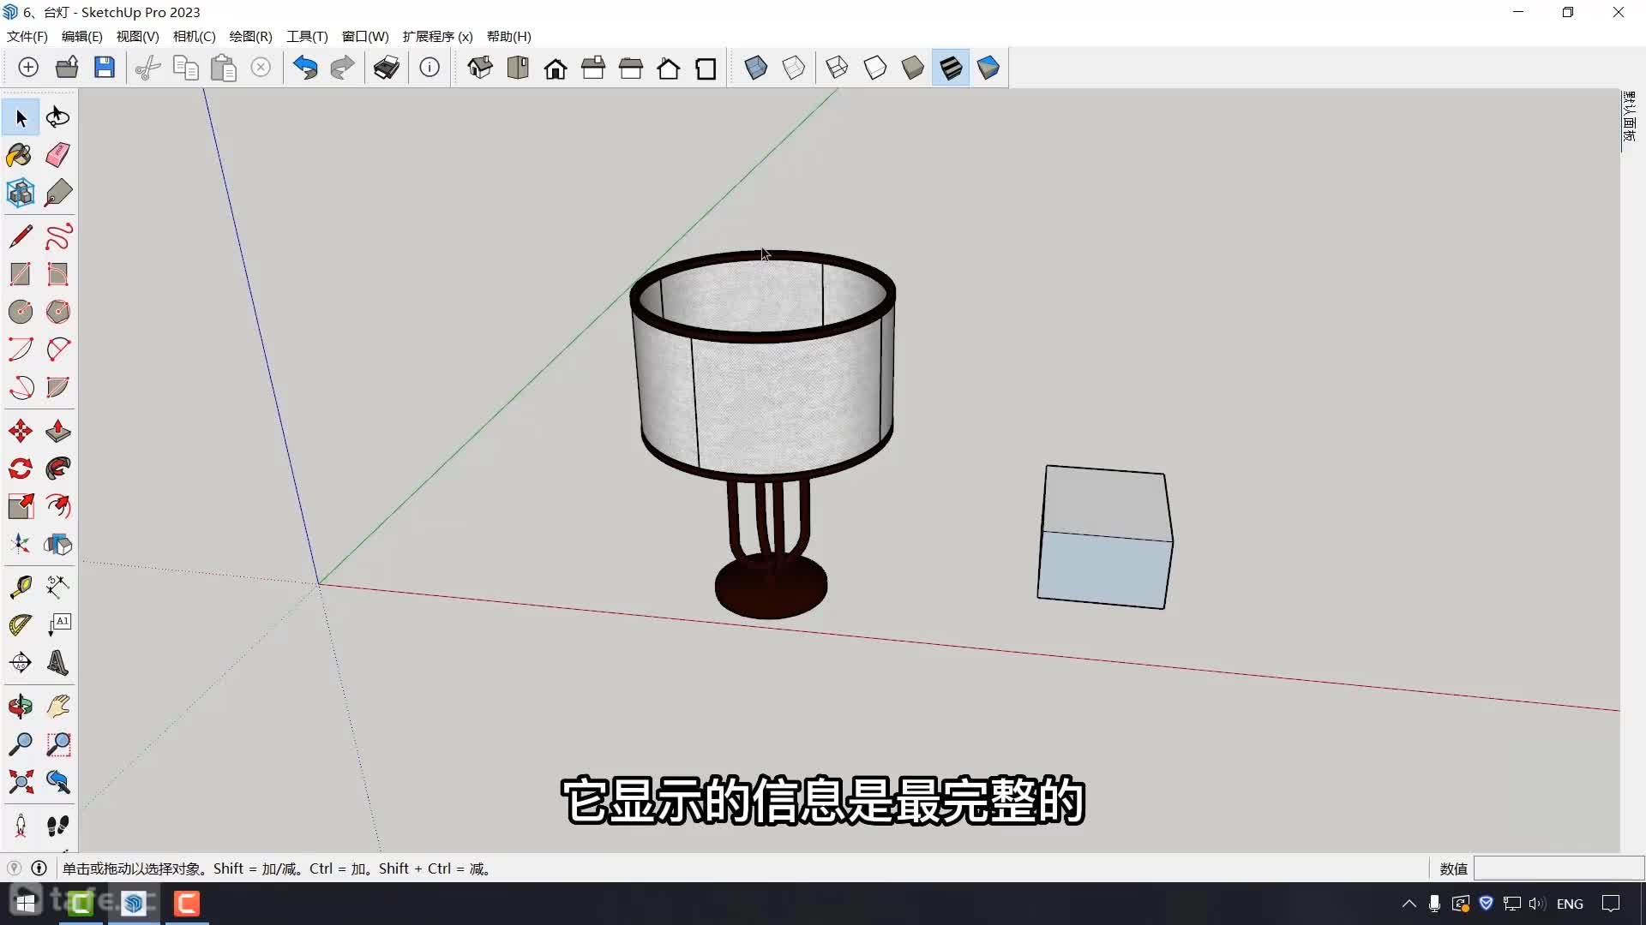Select the Polygon tool
This screenshot has height=925, width=1646.
coord(58,312)
